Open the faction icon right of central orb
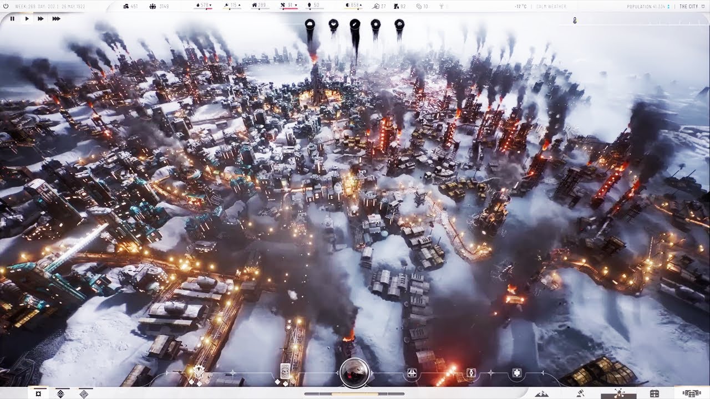The height and width of the screenshot is (399, 710). tap(412, 373)
